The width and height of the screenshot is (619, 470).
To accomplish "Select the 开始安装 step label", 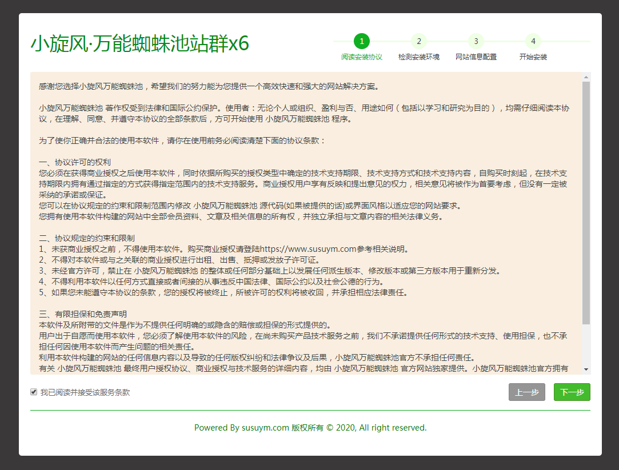I will (533, 57).
